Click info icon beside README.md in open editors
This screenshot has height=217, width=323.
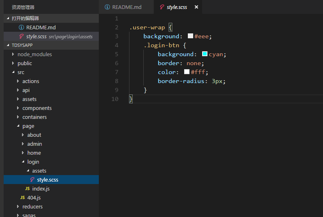pos(21,27)
